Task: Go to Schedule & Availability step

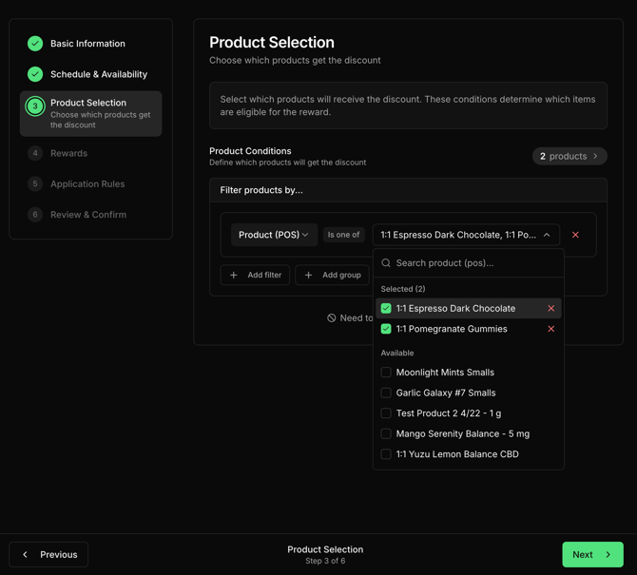Action: click(99, 74)
